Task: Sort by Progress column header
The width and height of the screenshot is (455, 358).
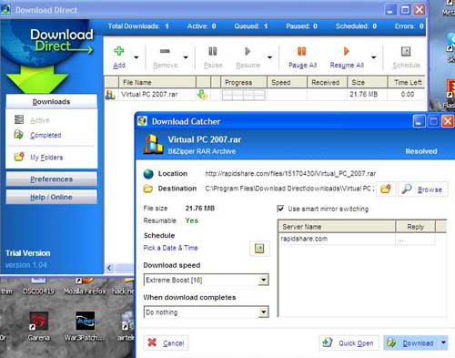Action: 244,82
